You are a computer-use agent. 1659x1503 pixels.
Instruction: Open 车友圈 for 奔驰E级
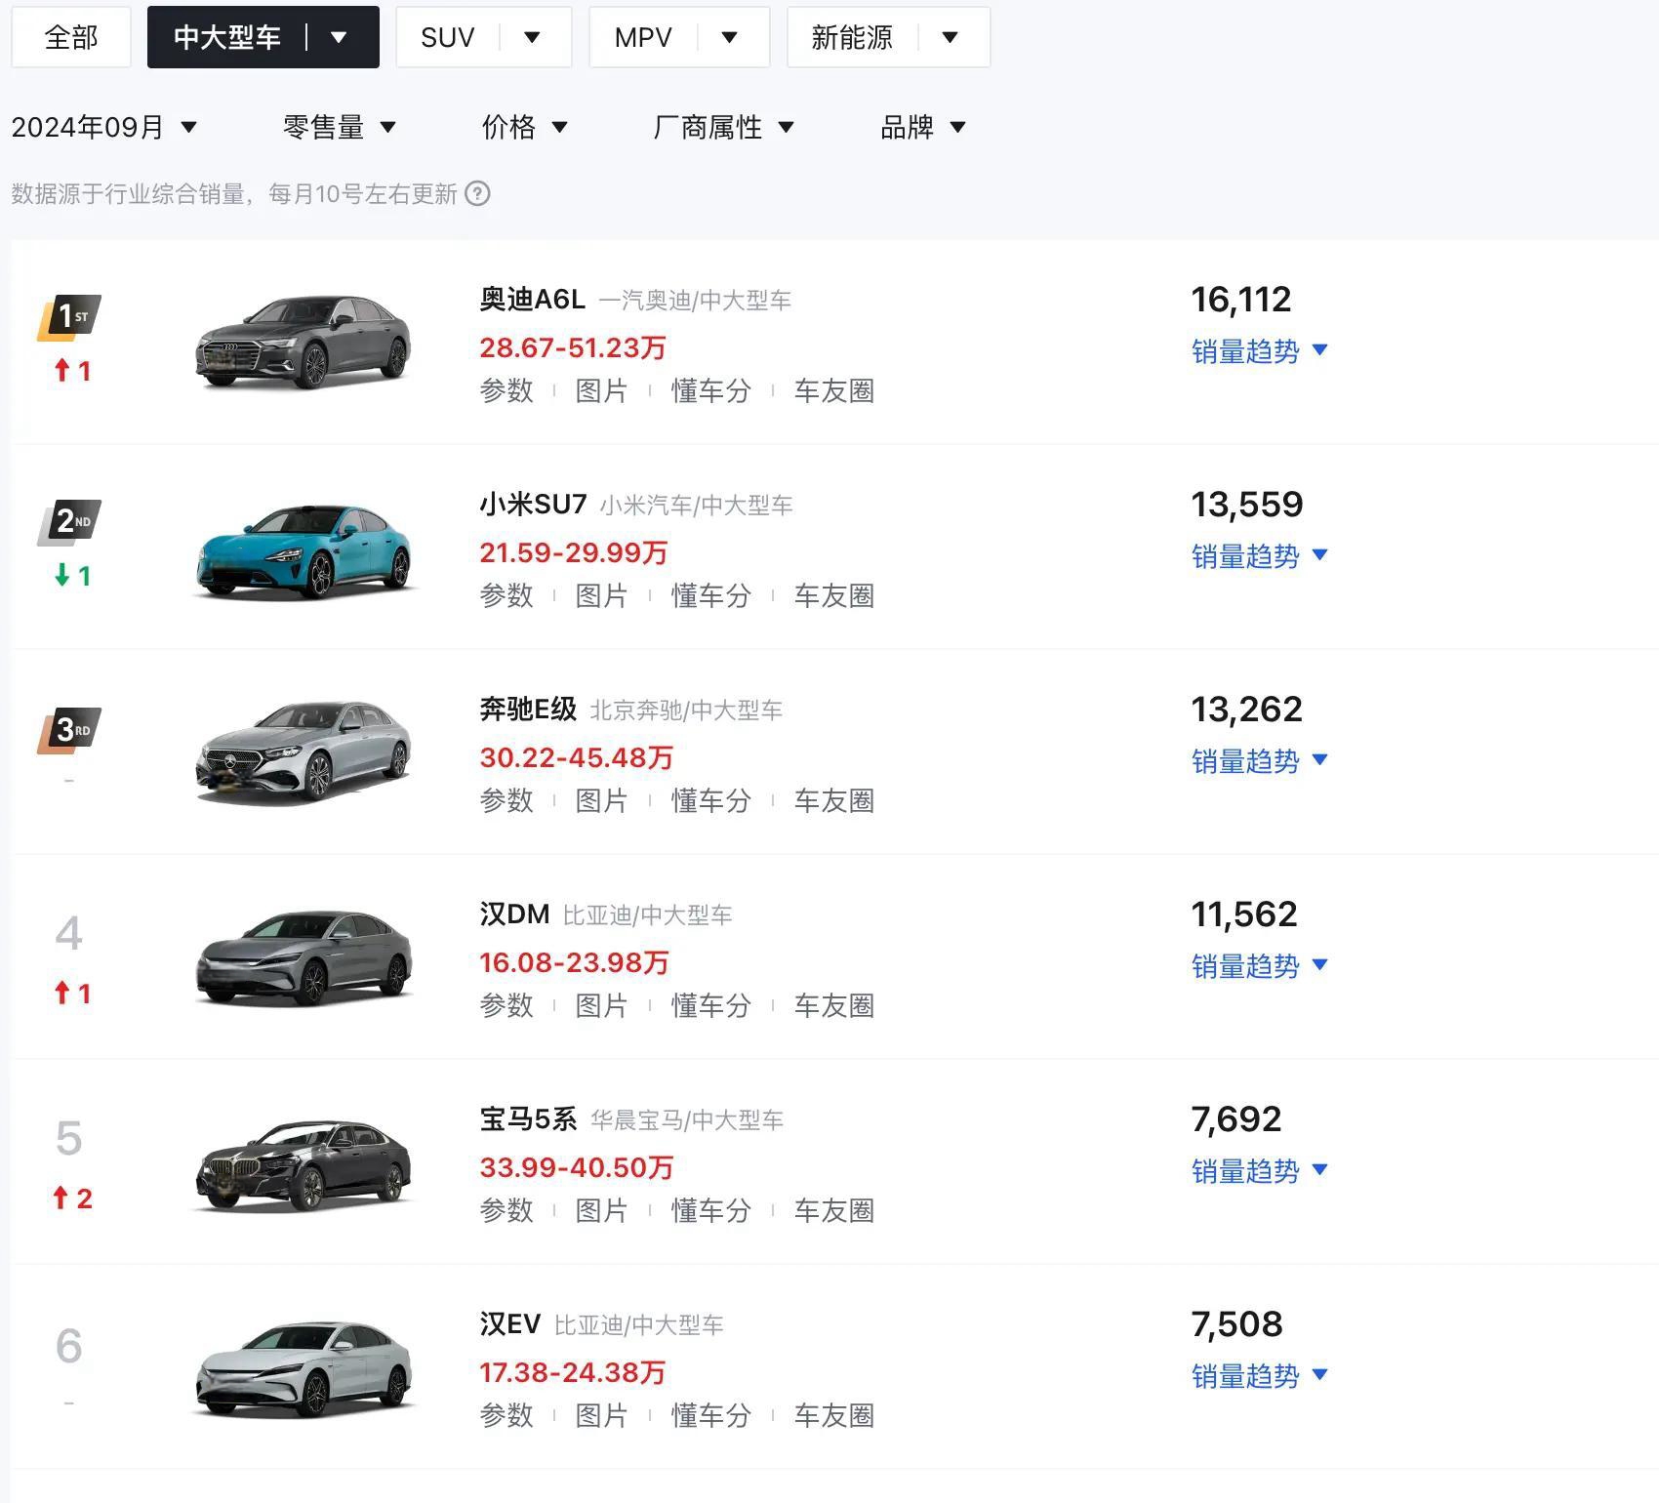pyautogui.click(x=833, y=800)
